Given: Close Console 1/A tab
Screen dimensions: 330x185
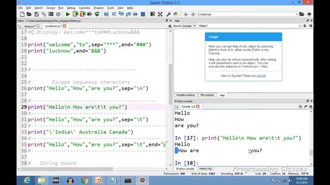Looking at the screenshot, I should pos(198,106).
